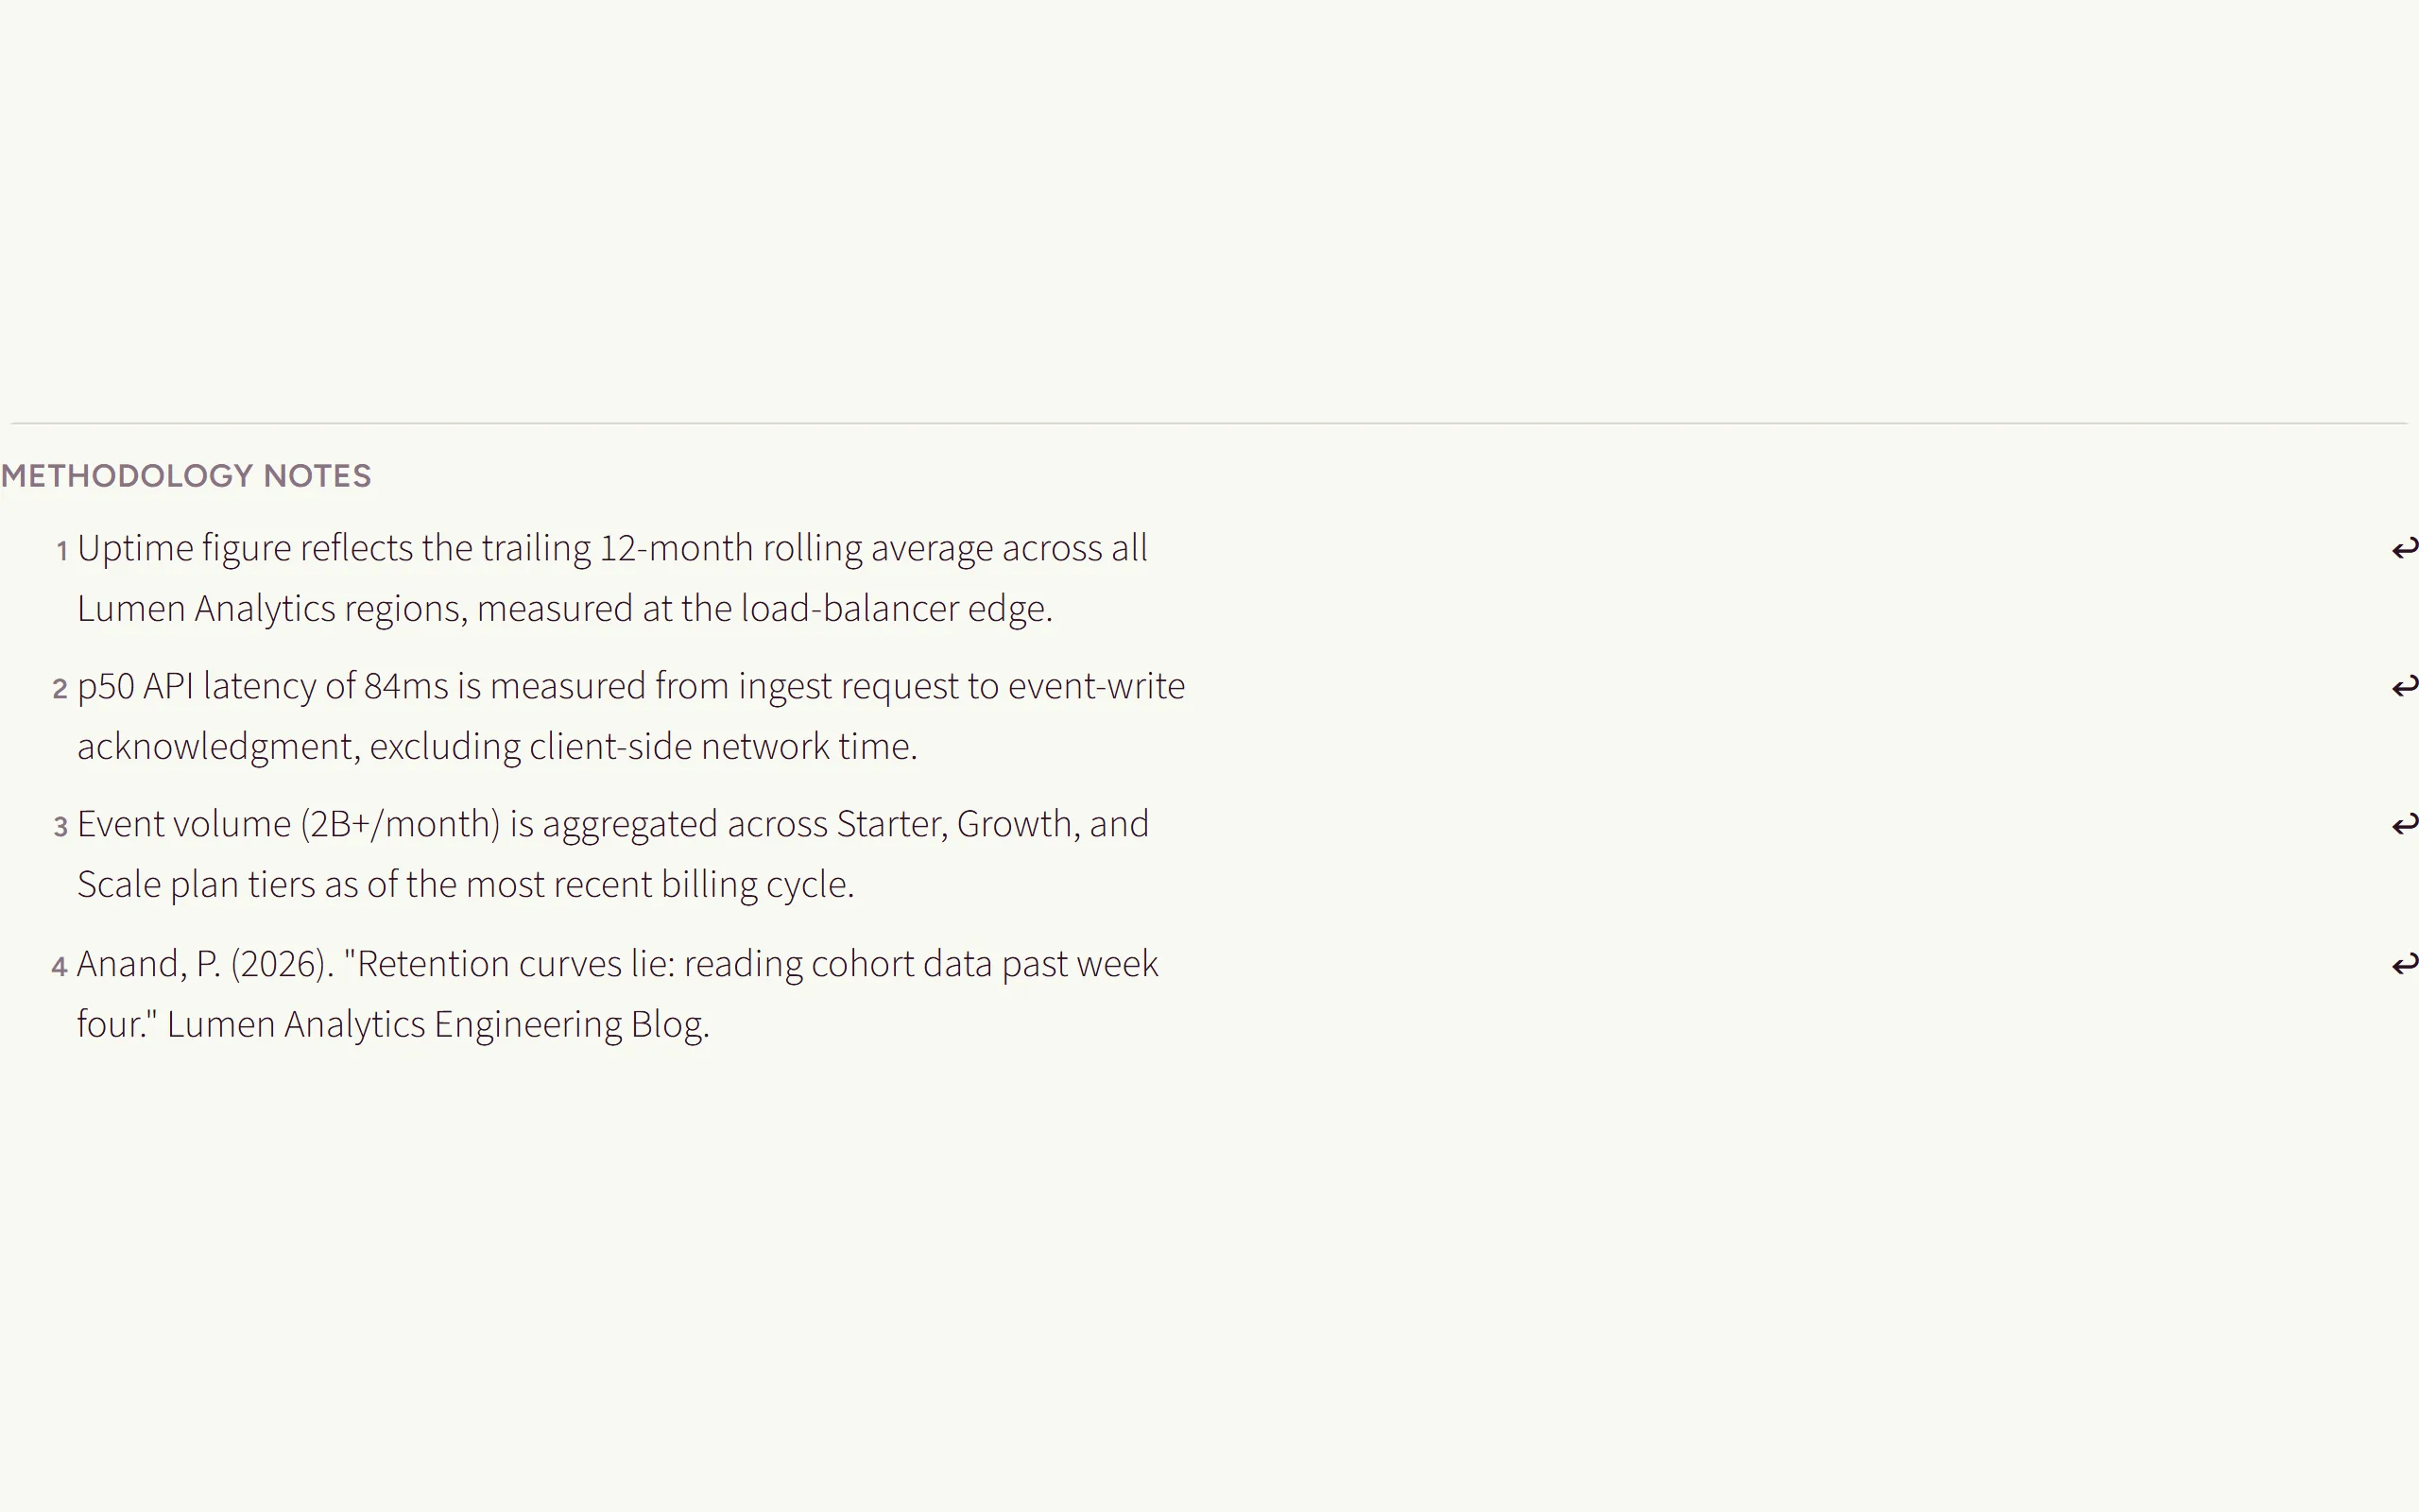The image size is (2419, 1512).
Task: Click the line beginning 'p50 API latency'
Action: (x=631, y=686)
